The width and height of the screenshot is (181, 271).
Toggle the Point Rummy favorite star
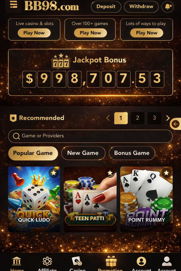166,173
